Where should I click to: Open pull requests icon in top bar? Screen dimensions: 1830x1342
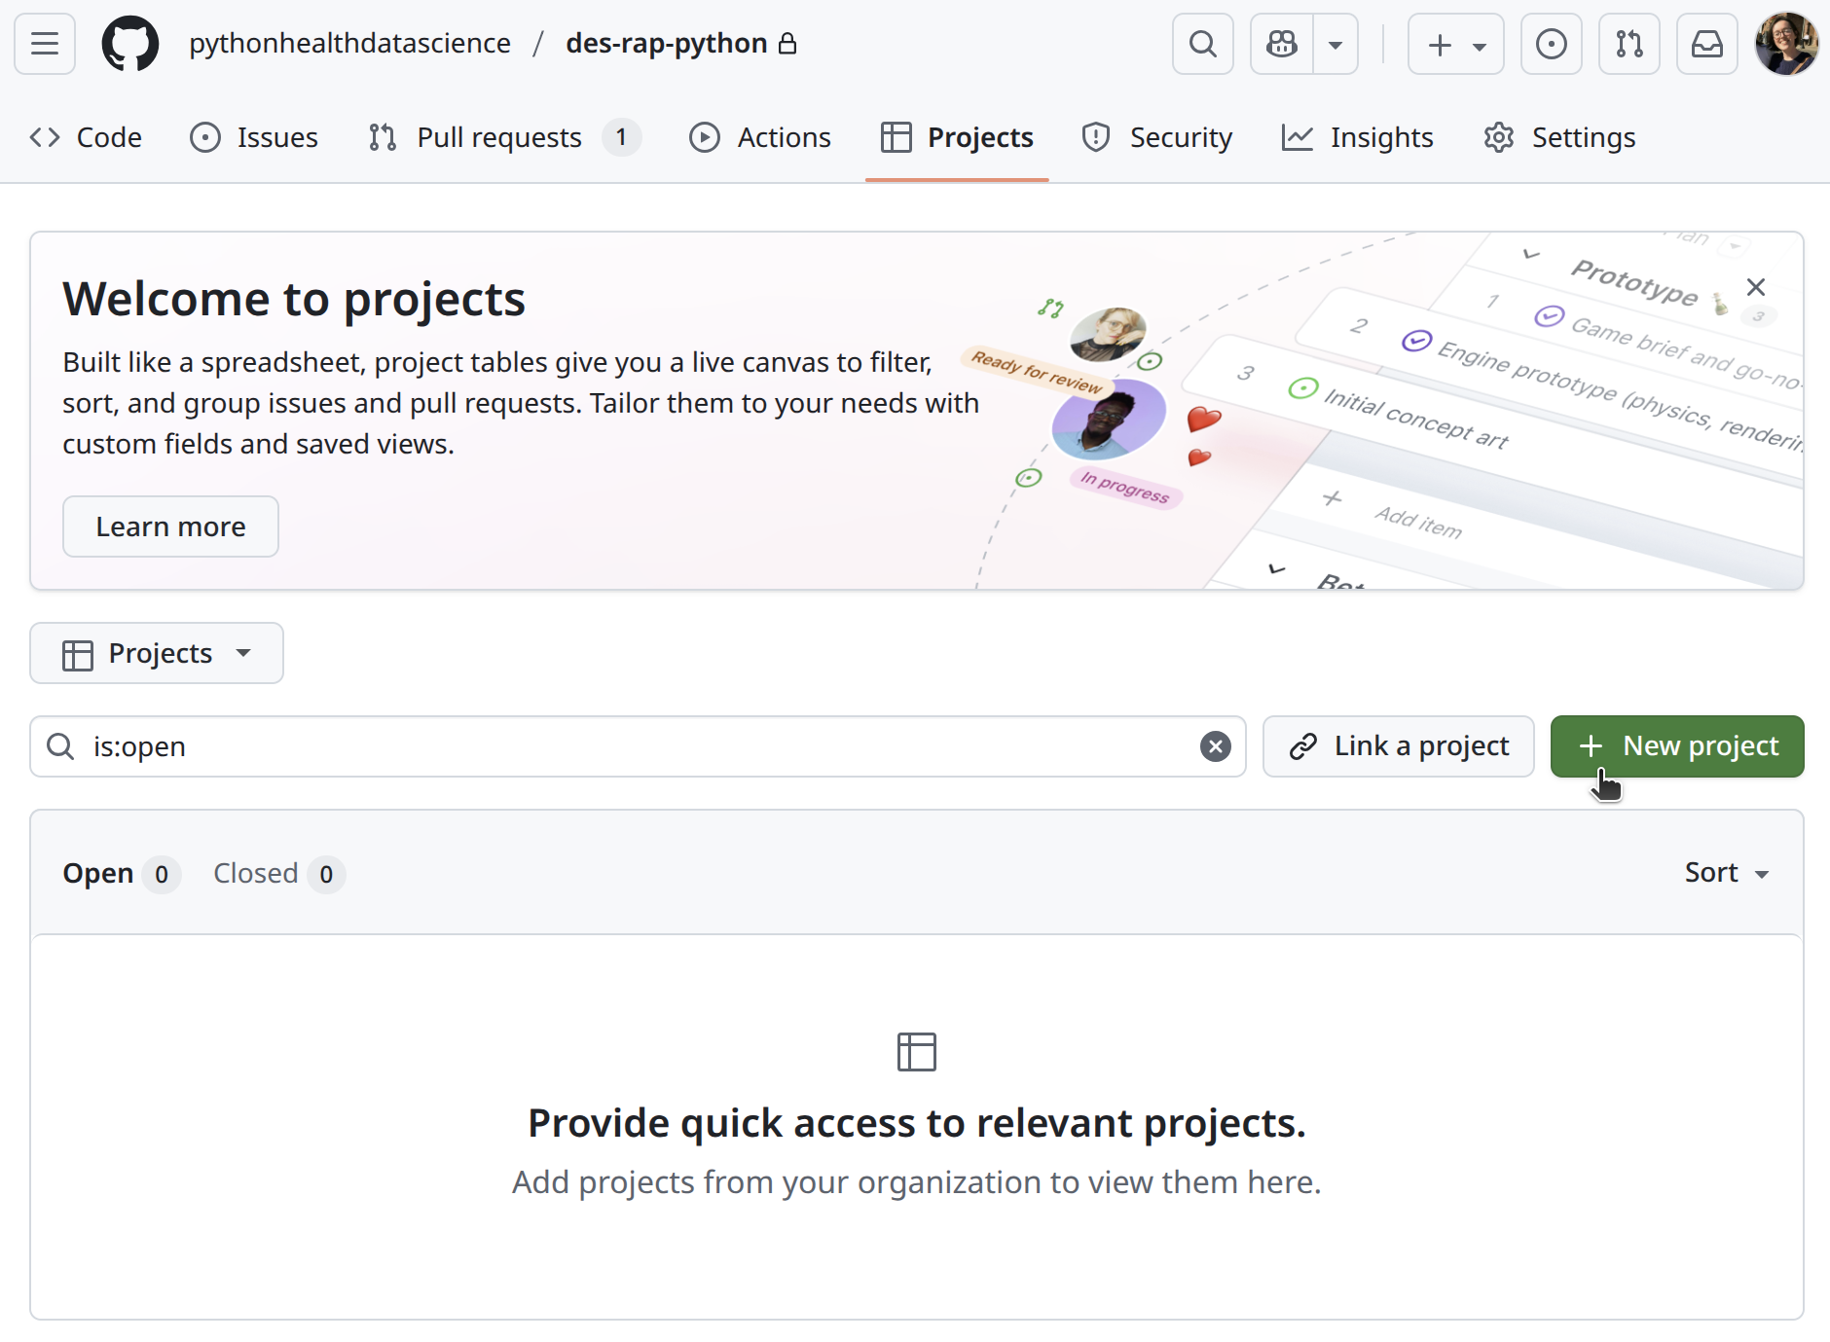pos(1629,44)
